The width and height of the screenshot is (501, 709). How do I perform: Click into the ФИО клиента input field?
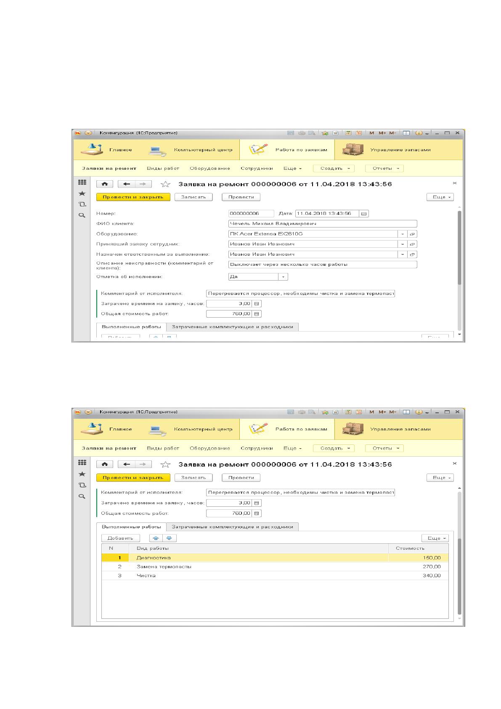323,224
